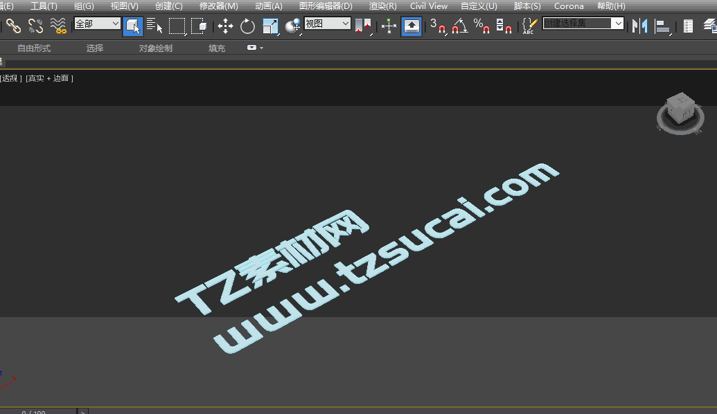The height and width of the screenshot is (414, 717).
Task: Click the 真实 + 边面 shading label
Action: [49, 78]
